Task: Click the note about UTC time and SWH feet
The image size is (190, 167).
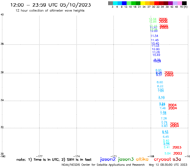Action: [x=54, y=160]
